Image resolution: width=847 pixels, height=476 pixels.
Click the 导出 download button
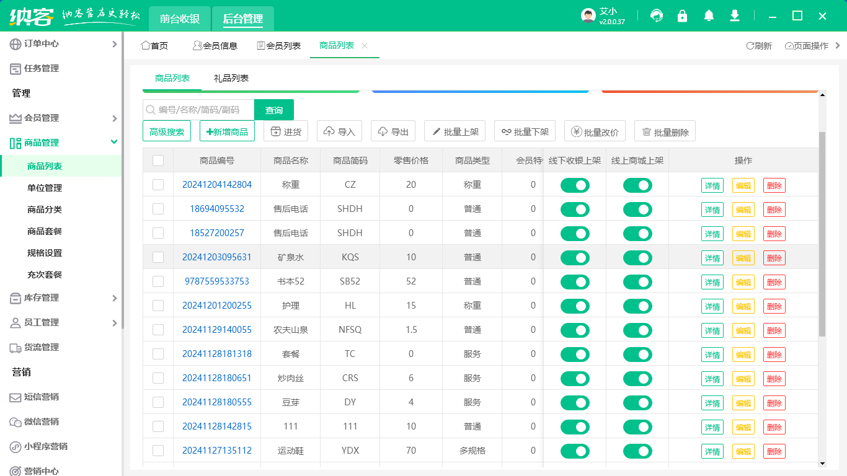pyautogui.click(x=393, y=131)
